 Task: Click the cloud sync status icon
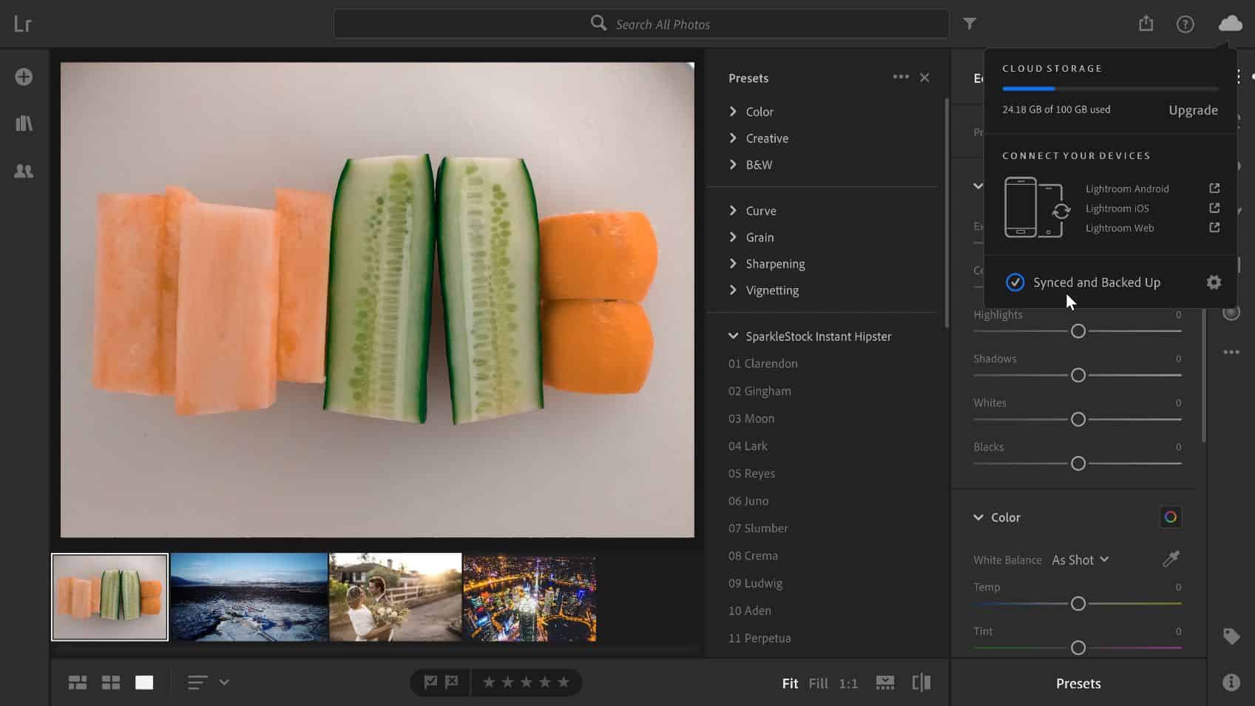pos(1230,24)
